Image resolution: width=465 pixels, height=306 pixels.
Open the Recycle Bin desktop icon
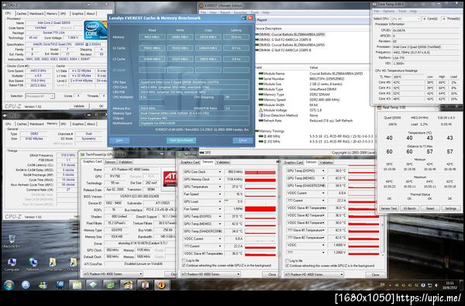pyautogui.click(x=12, y=241)
